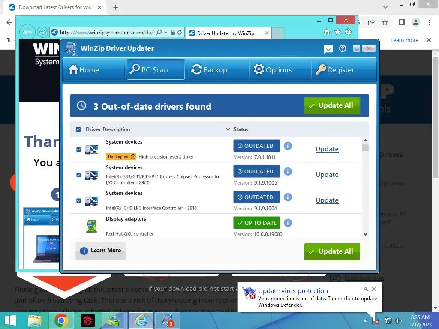Open the Chrome three-dot menu
The image size is (439, 329).
430,22
